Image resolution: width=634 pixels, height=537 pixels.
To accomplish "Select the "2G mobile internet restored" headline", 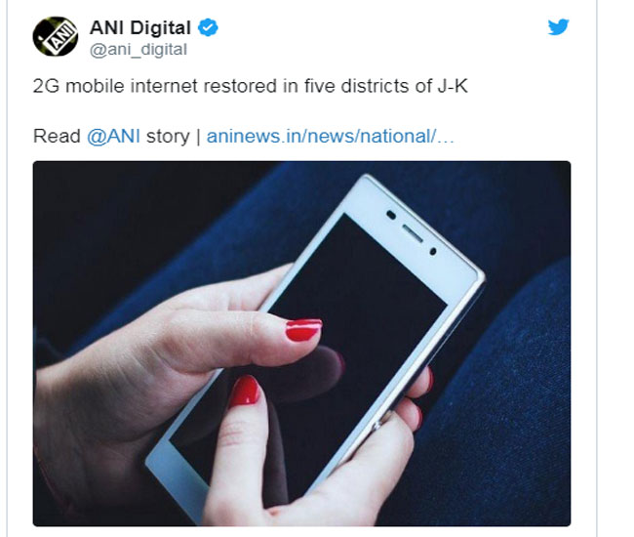I will coord(156,86).
